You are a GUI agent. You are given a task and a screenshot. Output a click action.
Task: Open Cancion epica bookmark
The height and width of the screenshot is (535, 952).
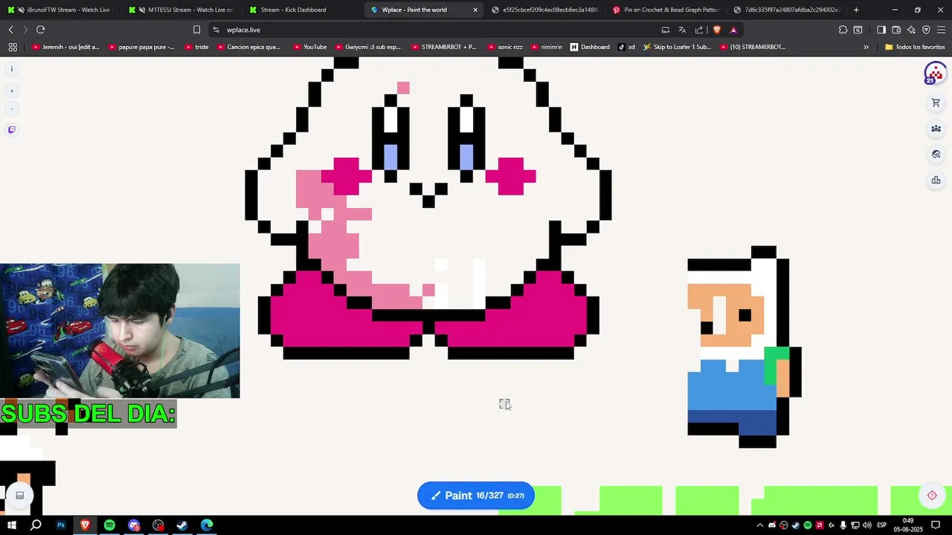click(x=248, y=47)
